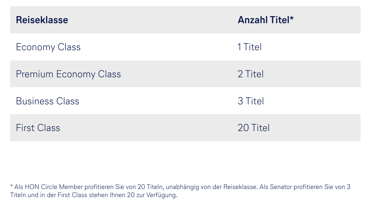Click "Reiseklasse" within the footnote text
Image resolution: width=369 pixels, height=208 pixels.
[x=239, y=187]
